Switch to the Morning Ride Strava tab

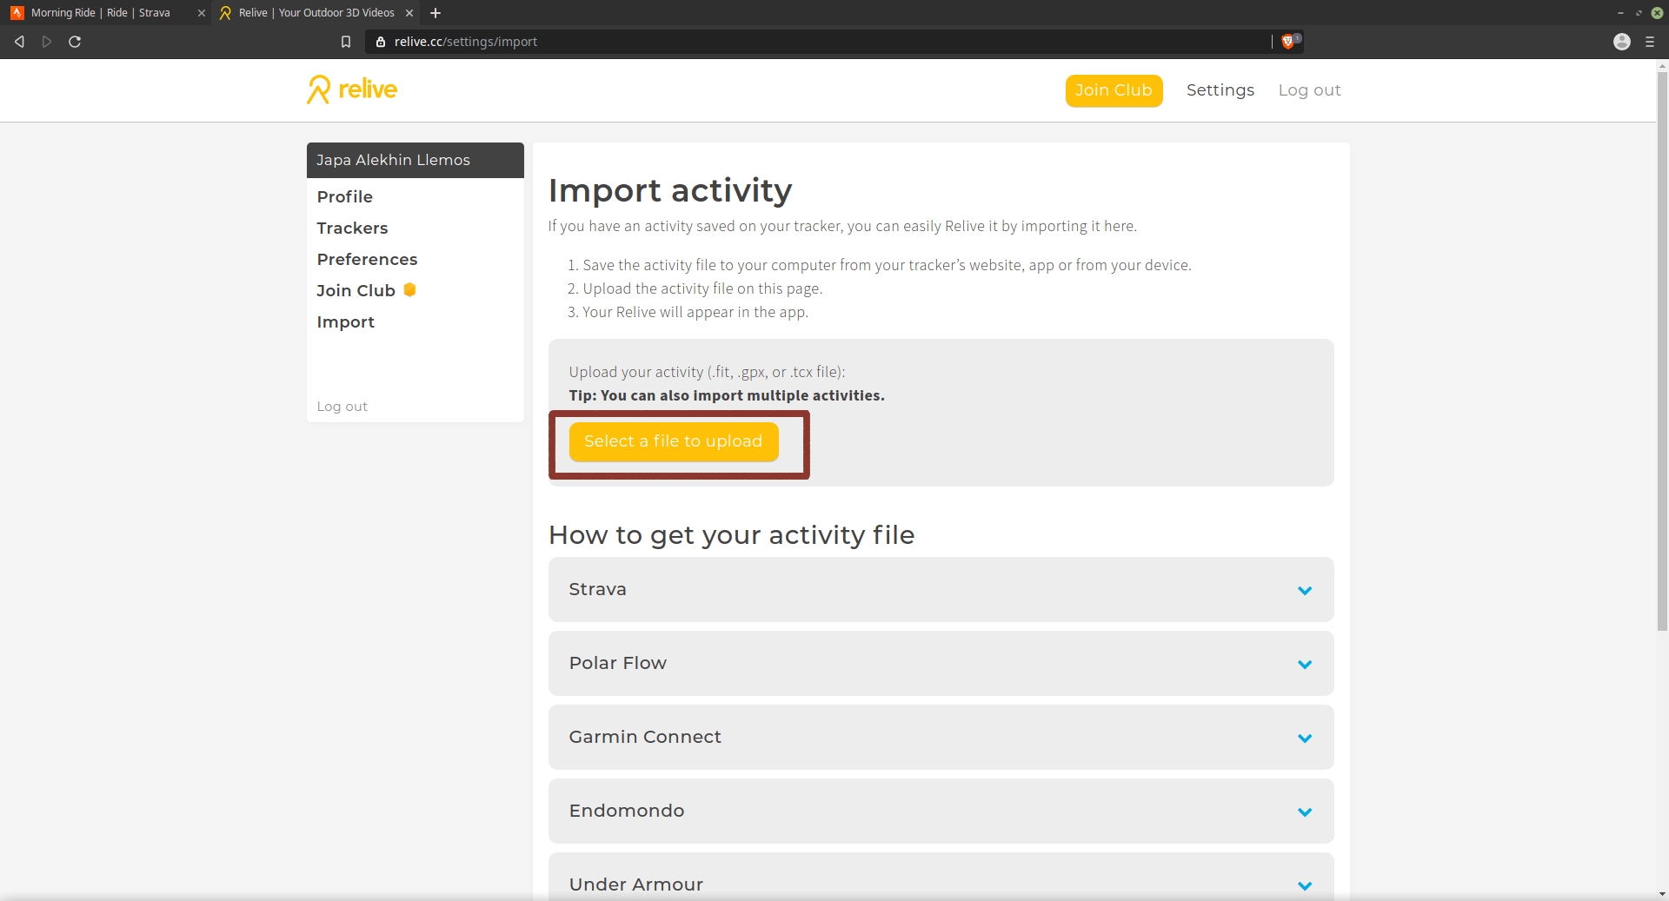[100, 13]
